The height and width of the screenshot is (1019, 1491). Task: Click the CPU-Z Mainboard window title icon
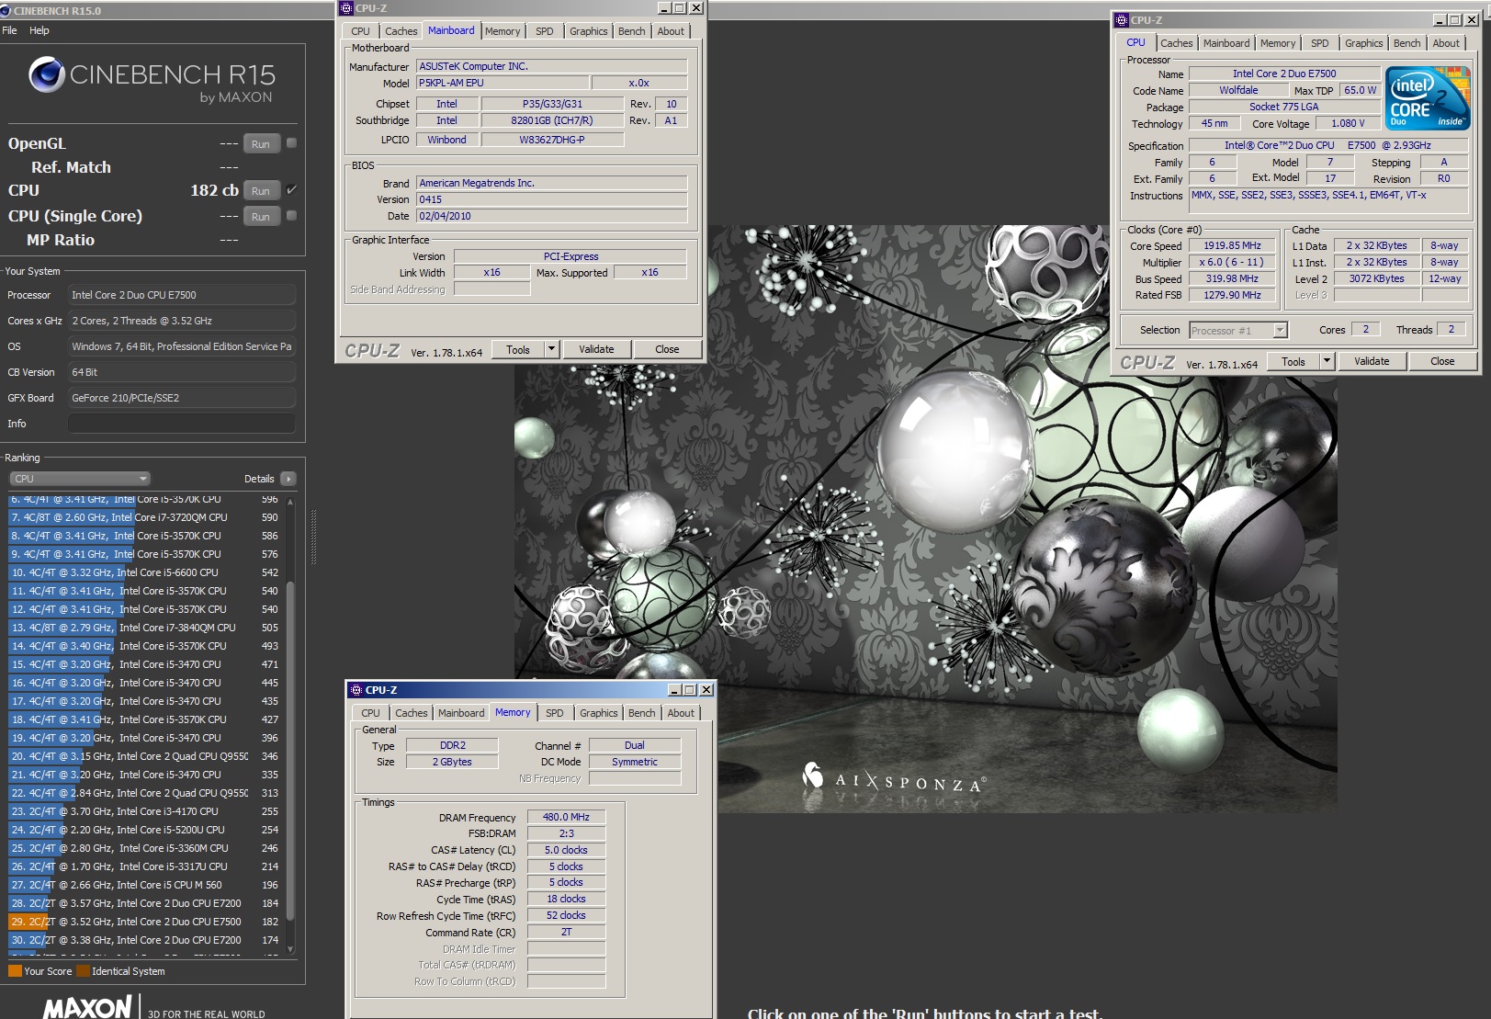click(x=346, y=8)
